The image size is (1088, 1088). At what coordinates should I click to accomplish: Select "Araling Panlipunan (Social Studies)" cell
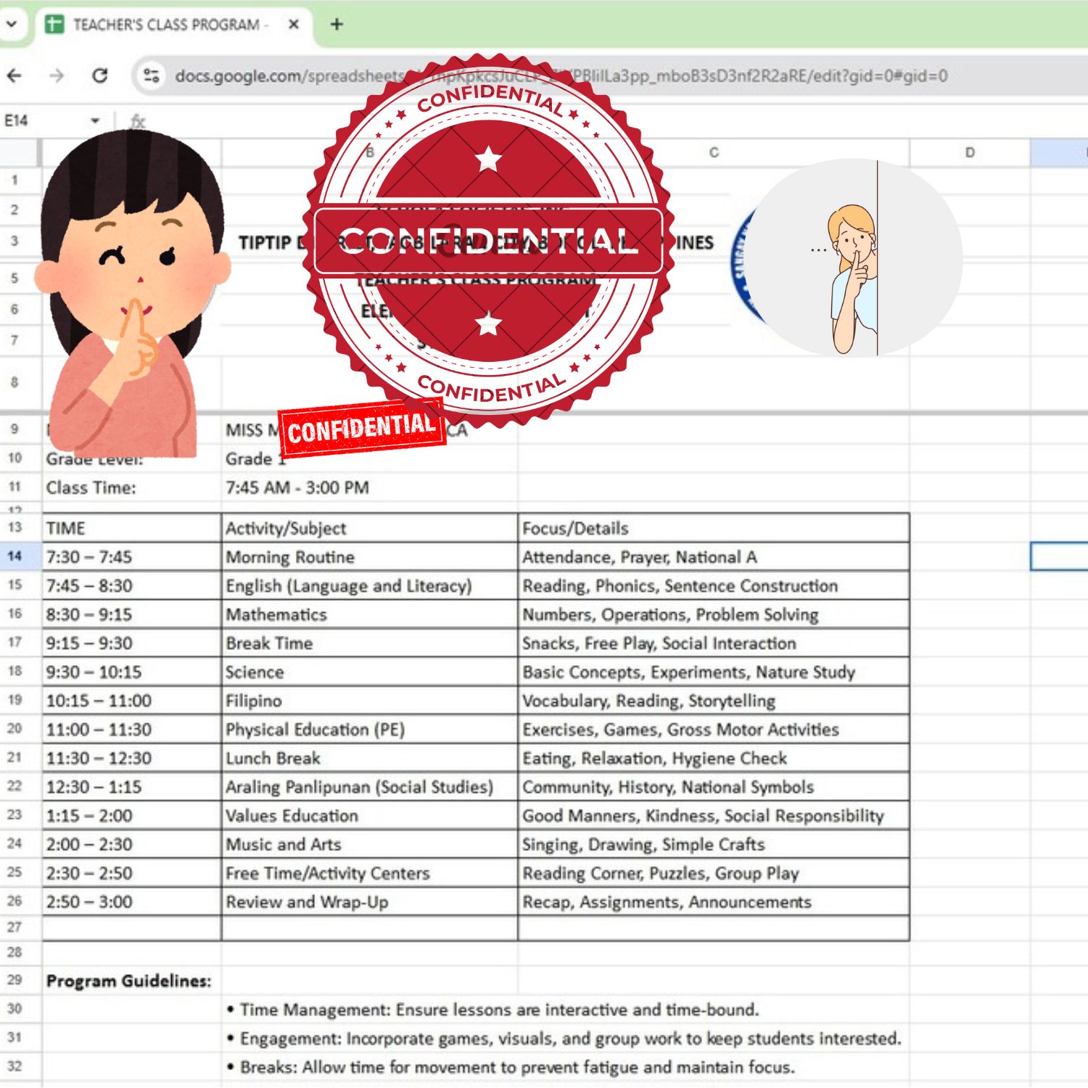click(370, 786)
